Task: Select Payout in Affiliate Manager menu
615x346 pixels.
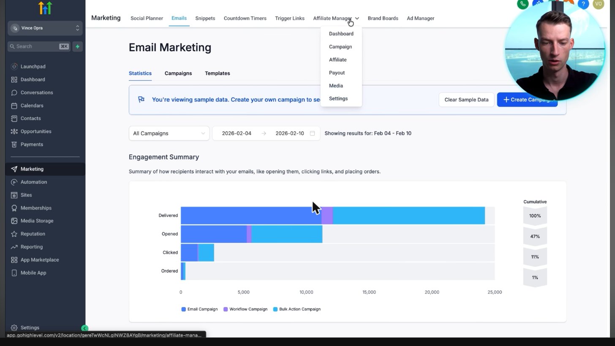Action: click(x=337, y=73)
